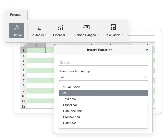Pick 'Statistical' function group

coord(70,105)
